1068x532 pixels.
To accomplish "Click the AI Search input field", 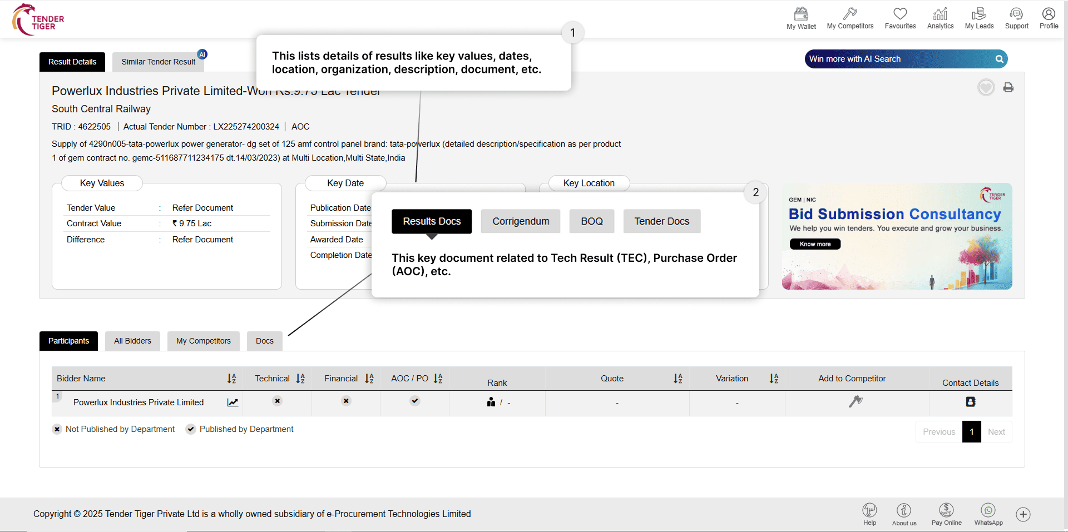I will (x=898, y=59).
